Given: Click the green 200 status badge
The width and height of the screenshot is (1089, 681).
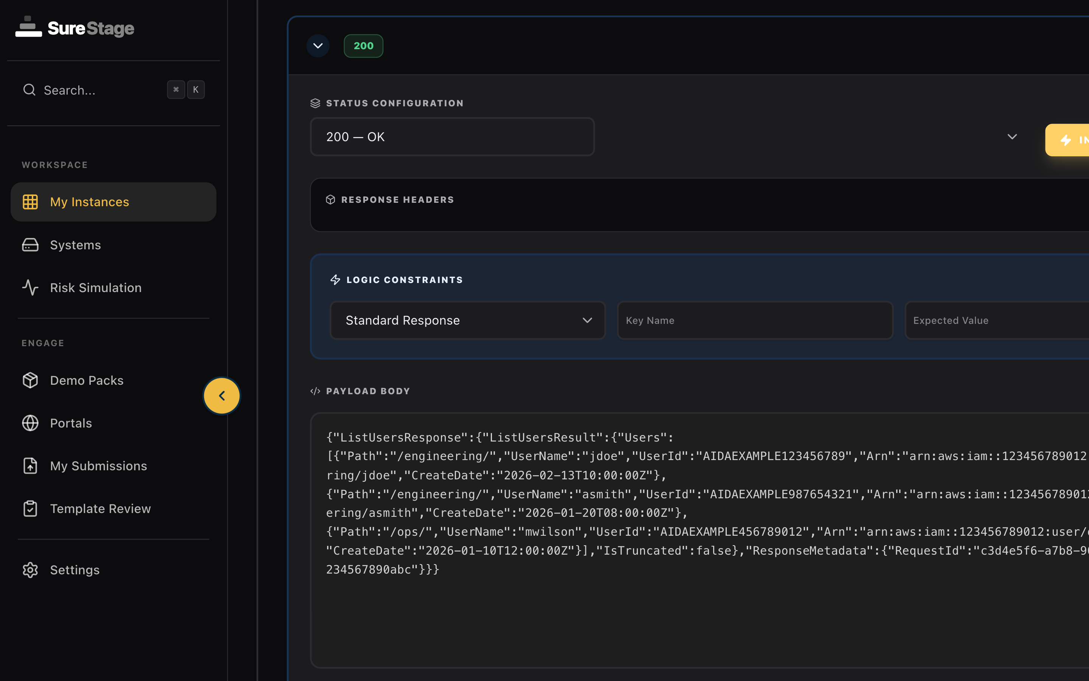Looking at the screenshot, I should (x=363, y=45).
